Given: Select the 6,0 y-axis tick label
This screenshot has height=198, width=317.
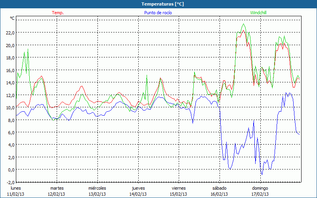Looking at the screenshot, I should point(10,132).
